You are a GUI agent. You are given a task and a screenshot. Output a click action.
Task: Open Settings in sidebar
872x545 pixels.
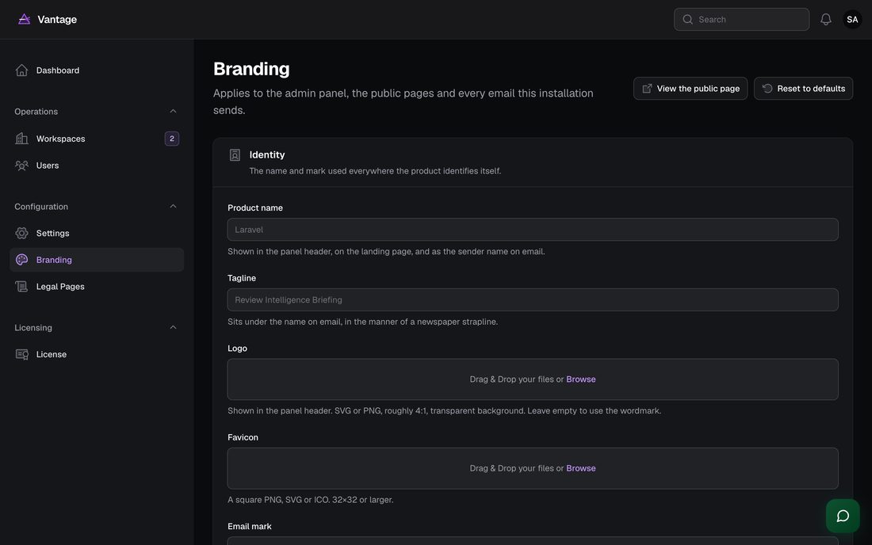[x=97, y=234]
